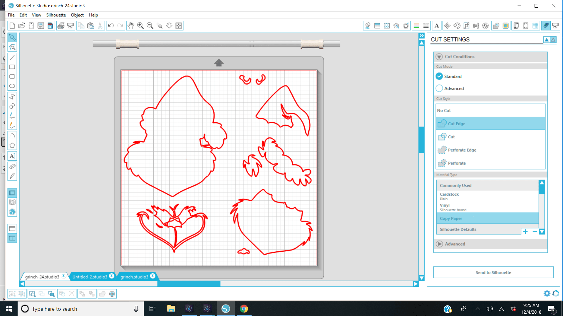563x316 pixels.
Task: Switch to the Untitled-2.studio3 tab
Action: (90, 276)
